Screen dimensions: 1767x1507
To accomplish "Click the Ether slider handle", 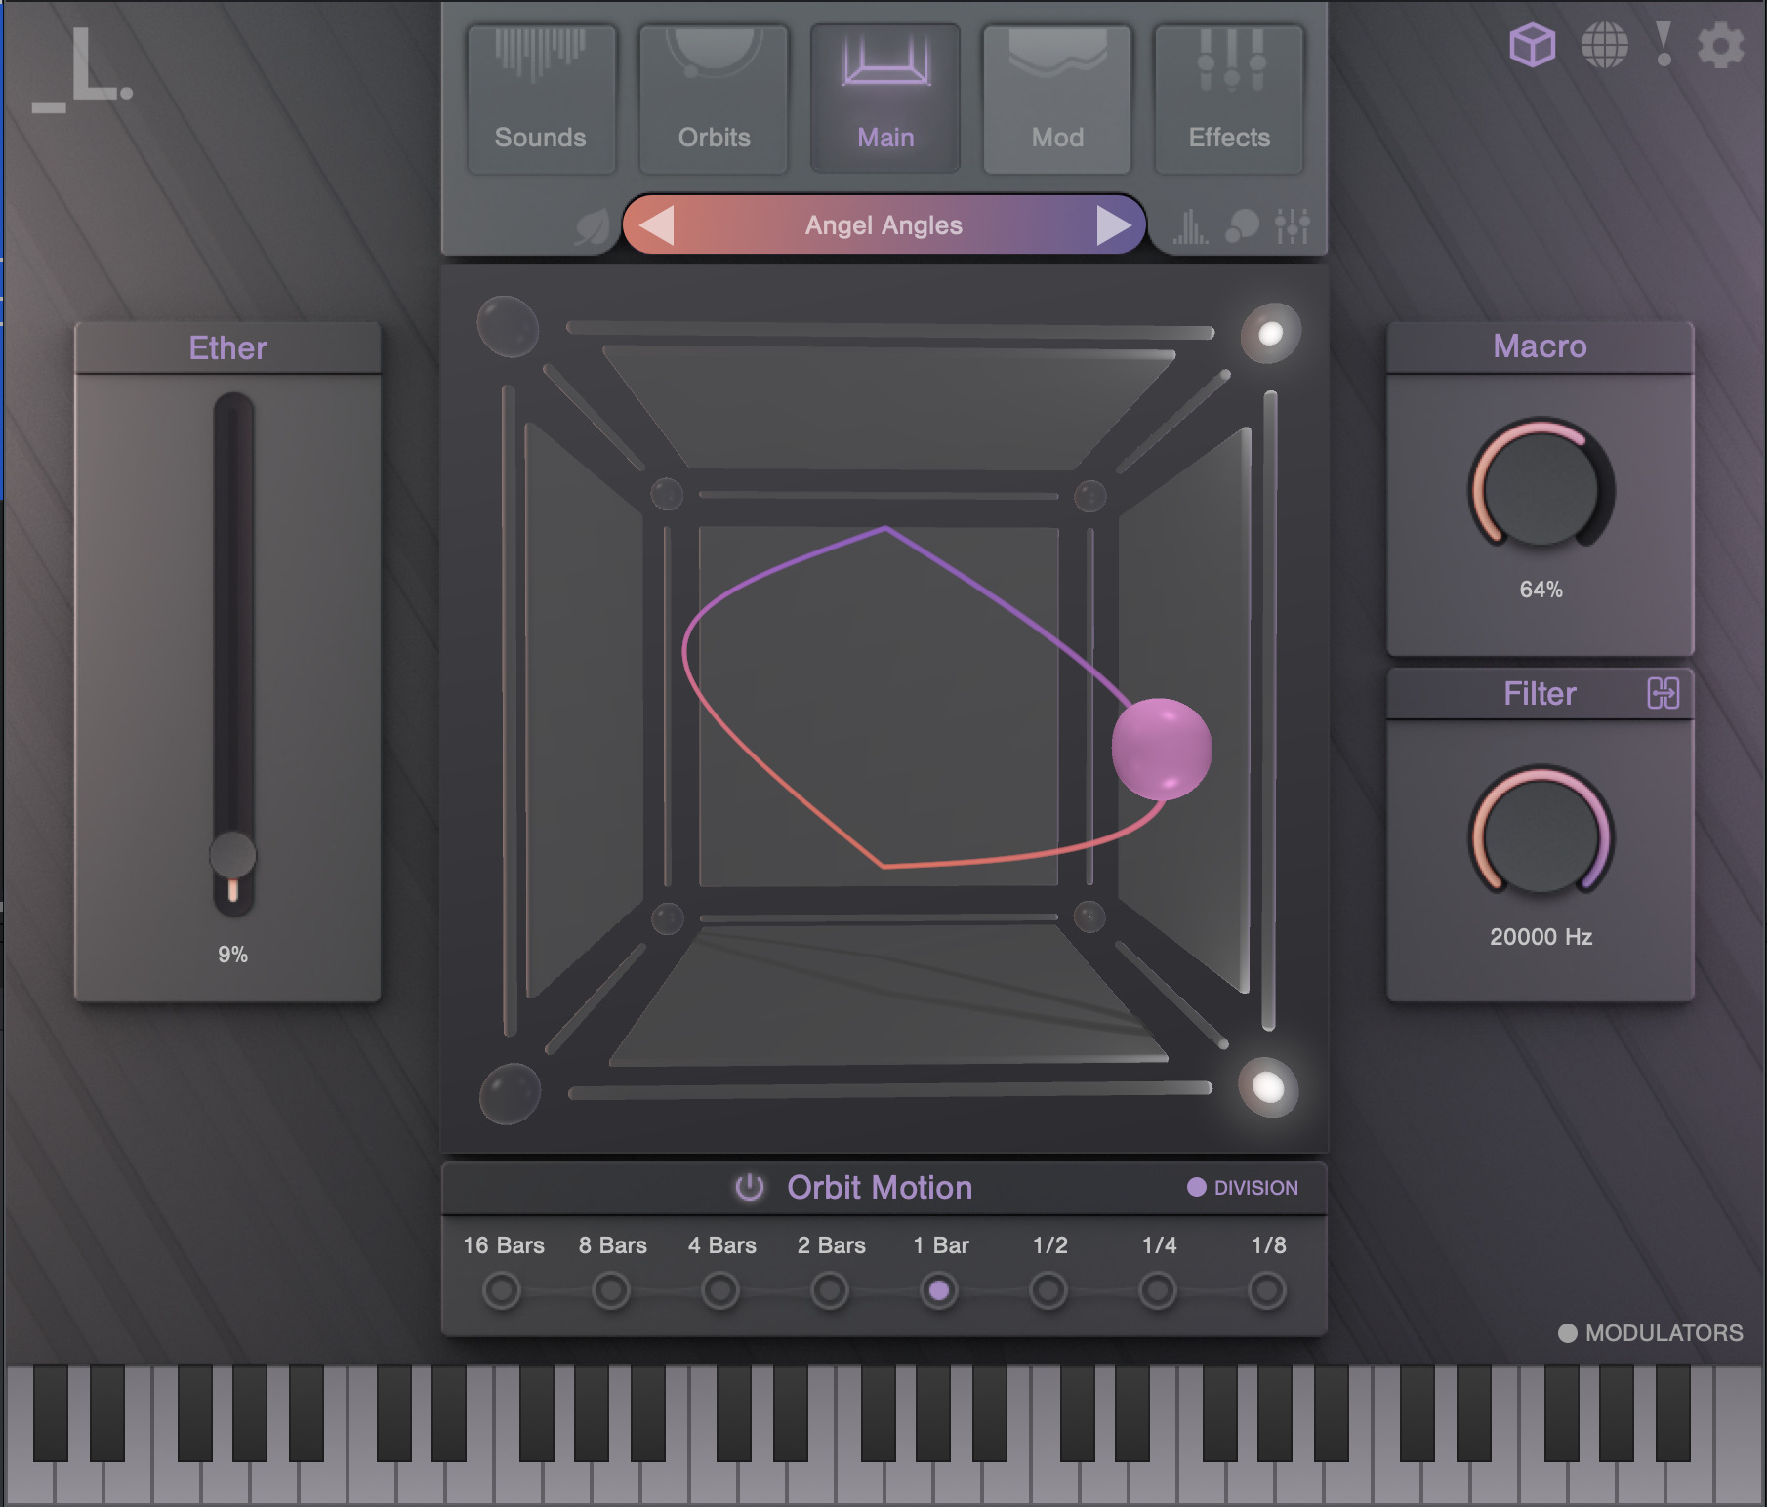I will (232, 855).
